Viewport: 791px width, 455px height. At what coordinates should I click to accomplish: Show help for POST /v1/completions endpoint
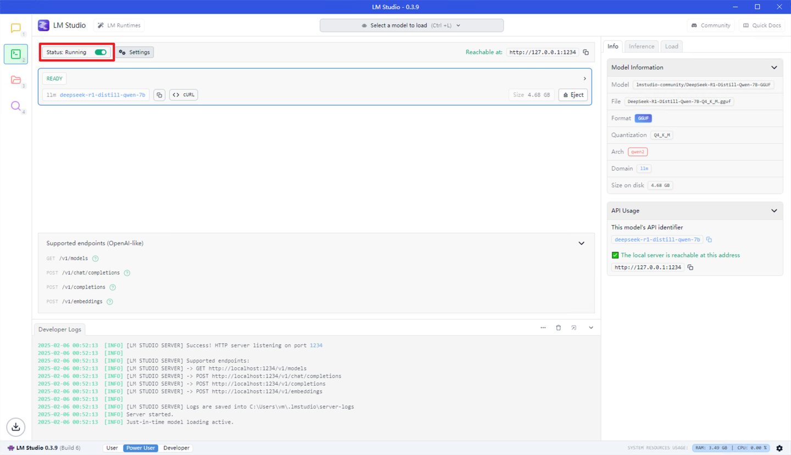pyautogui.click(x=113, y=287)
